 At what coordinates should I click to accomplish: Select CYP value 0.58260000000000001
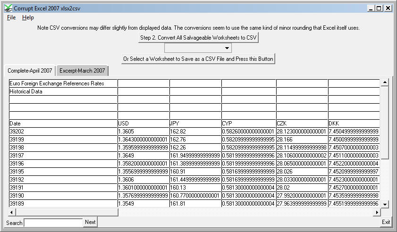pyautogui.click(x=249, y=132)
